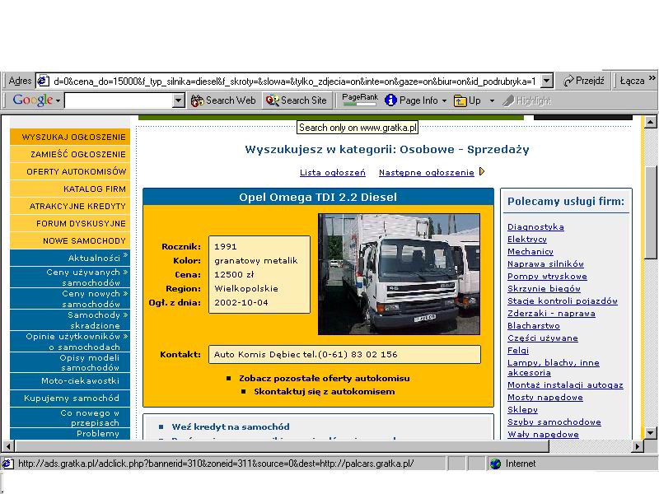Open ATRAKCYJNE KREDYTY menu
The height and width of the screenshot is (494, 659).
[x=70, y=206]
